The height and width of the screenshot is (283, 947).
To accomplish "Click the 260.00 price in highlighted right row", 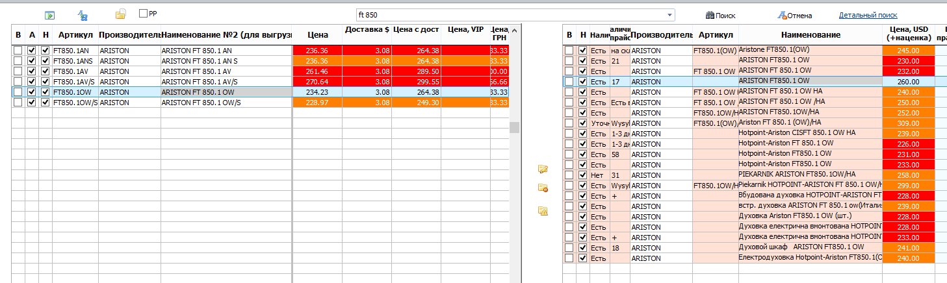I will pyautogui.click(x=908, y=82).
